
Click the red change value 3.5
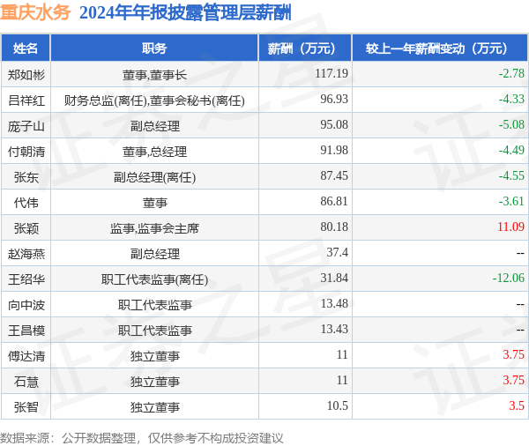(x=517, y=405)
